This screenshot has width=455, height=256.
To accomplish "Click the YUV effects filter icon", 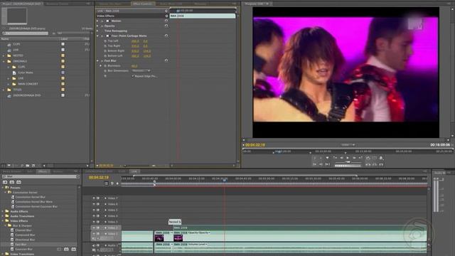I will [x=18, y=182].
